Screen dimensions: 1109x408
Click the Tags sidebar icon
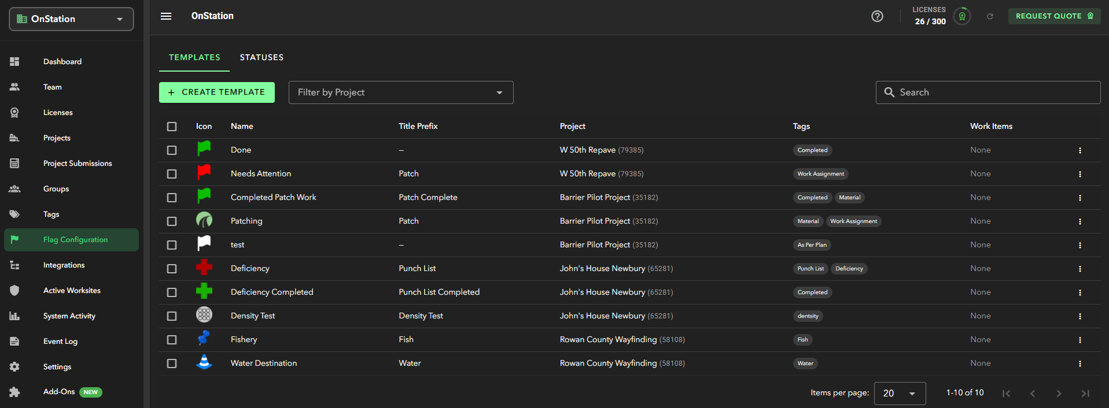click(x=14, y=214)
